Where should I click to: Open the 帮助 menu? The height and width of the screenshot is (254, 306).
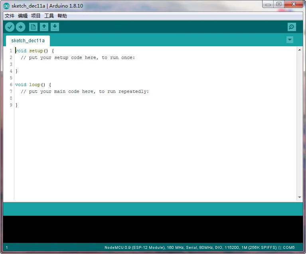62,16
